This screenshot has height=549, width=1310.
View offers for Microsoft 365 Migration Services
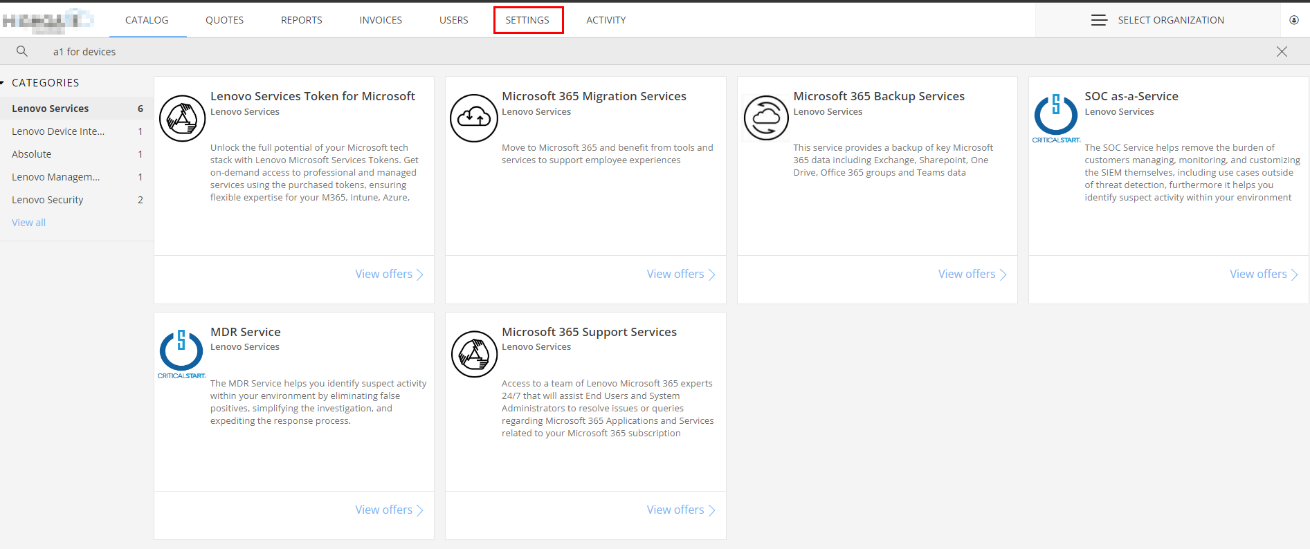tap(681, 274)
